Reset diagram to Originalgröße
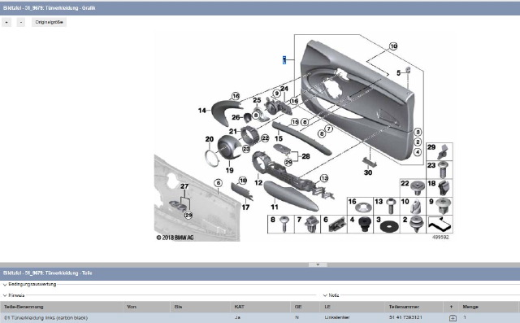This screenshot has height=323, width=520. pos(49,22)
